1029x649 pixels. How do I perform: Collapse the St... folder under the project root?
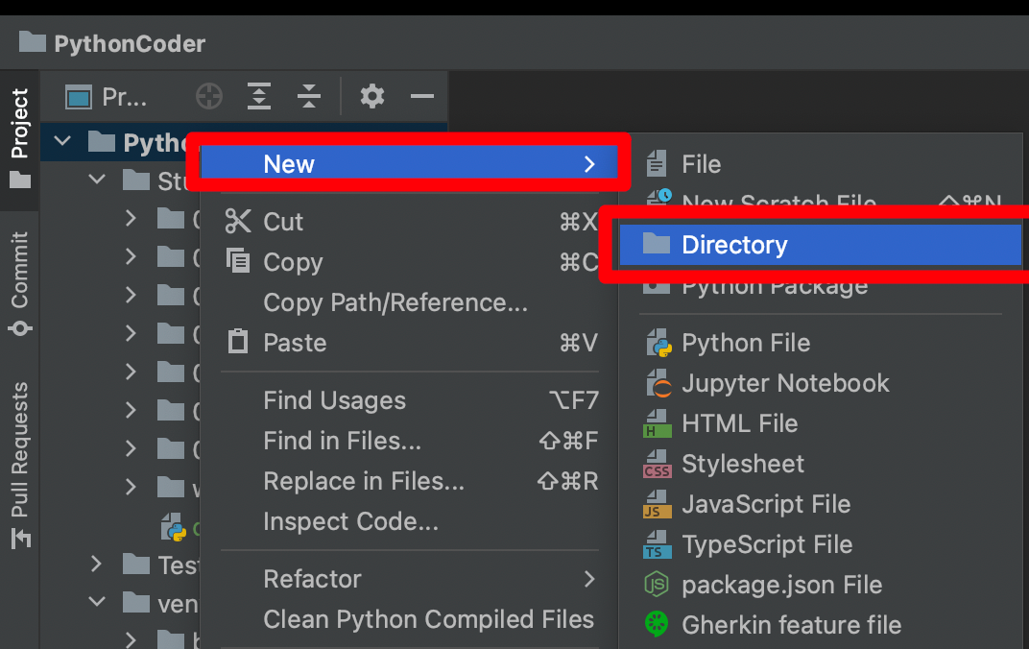coord(97,180)
